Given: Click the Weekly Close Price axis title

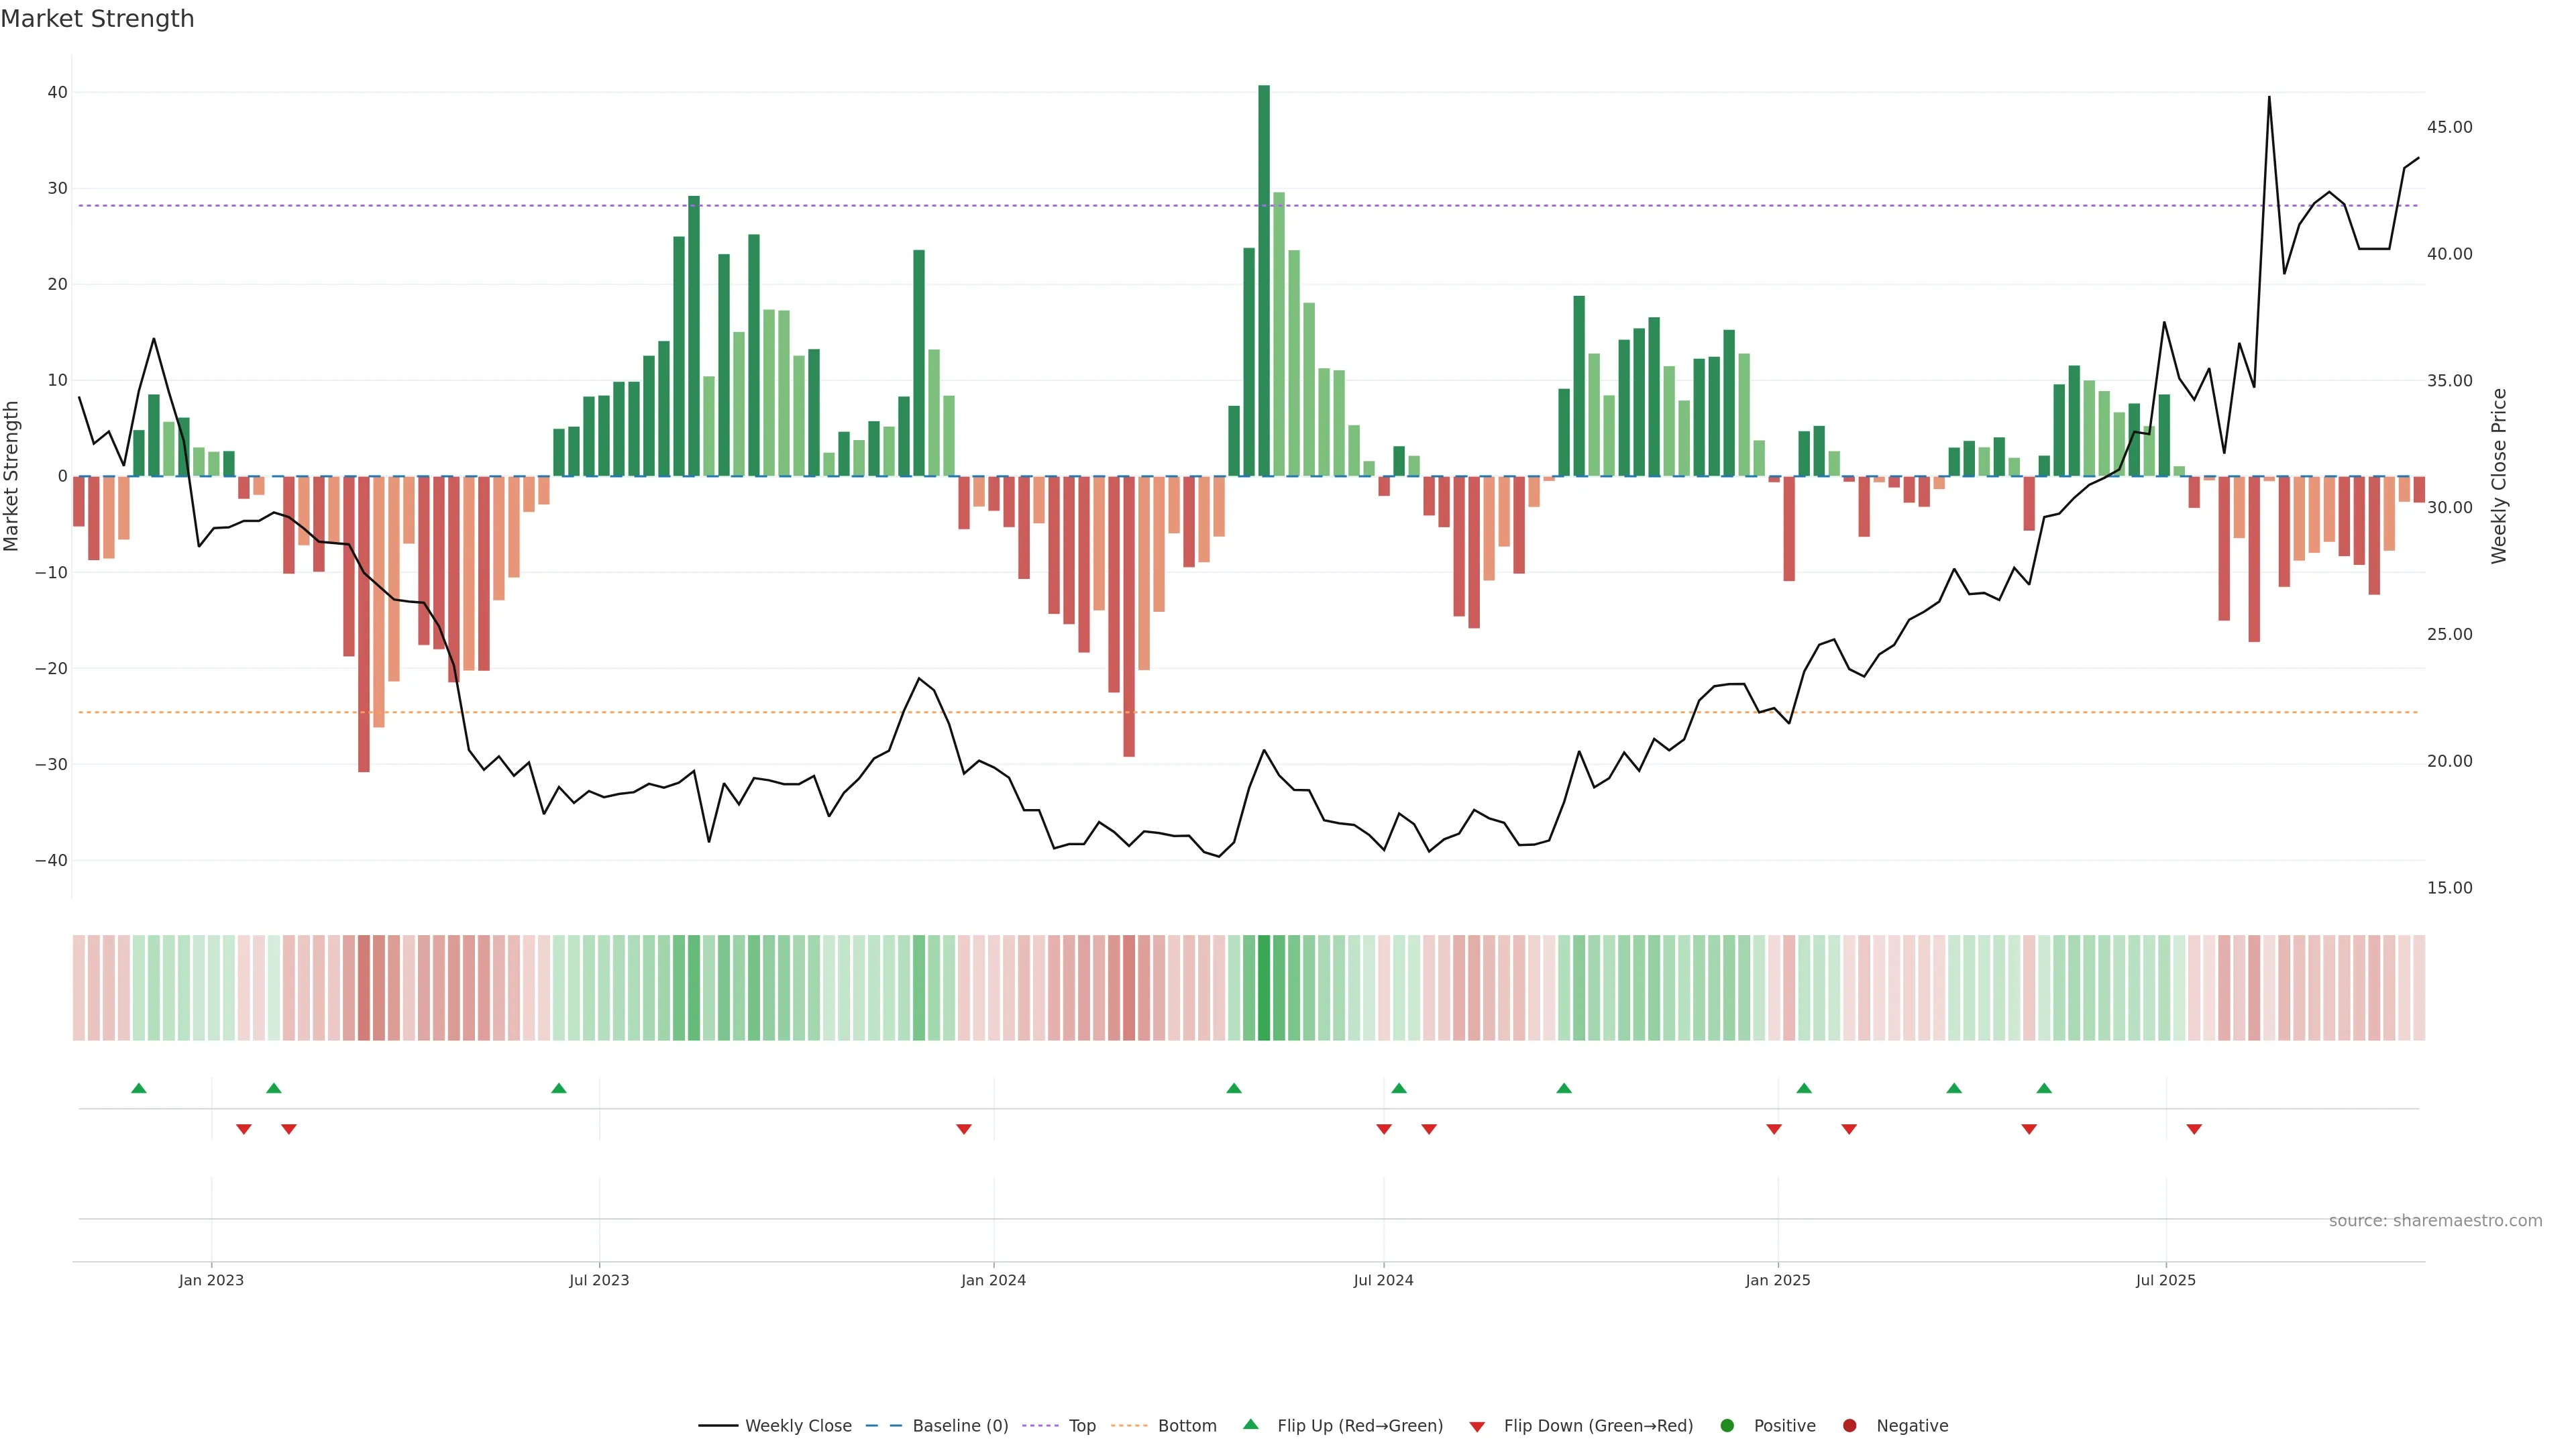Looking at the screenshot, I should pos(2499,476).
